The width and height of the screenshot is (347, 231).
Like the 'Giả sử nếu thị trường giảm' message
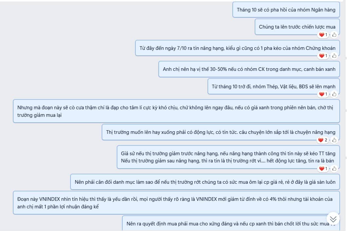click(334, 169)
